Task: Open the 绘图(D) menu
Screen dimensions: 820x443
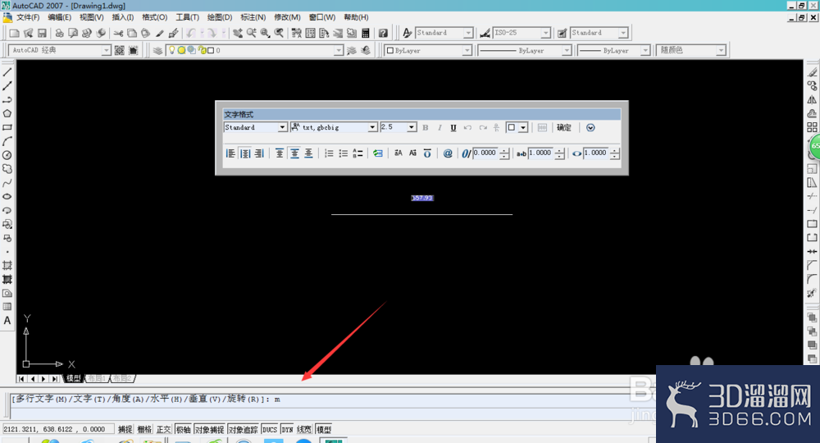Action: click(x=220, y=17)
